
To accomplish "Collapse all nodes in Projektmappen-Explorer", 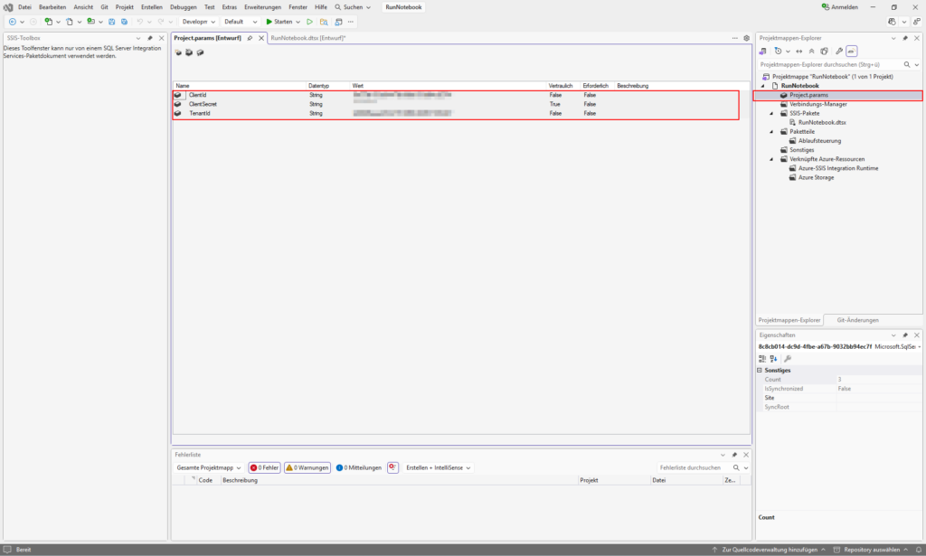I will [x=811, y=52].
